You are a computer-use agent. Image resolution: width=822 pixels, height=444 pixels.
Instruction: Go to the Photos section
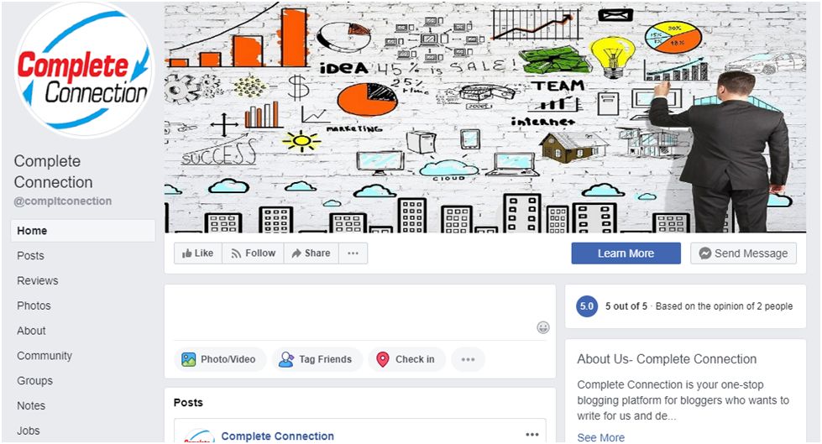(34, 306)
